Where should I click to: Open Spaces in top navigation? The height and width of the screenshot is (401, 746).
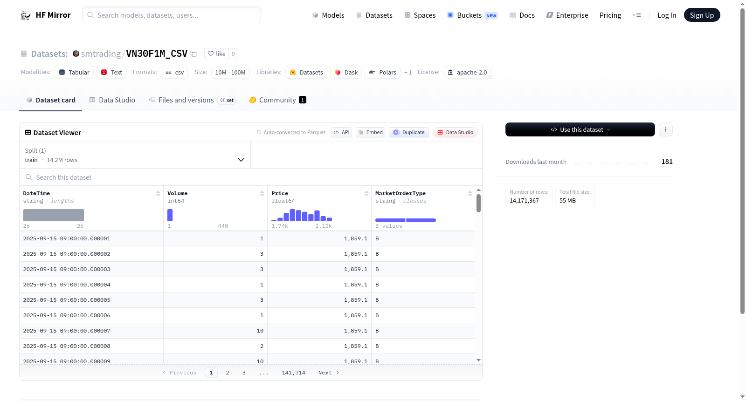click(x=420, y=15)
